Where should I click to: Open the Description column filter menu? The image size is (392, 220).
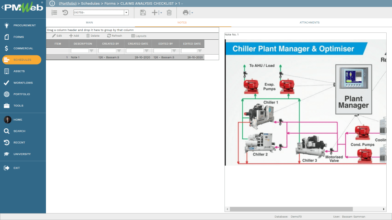[x=91, y=51]
